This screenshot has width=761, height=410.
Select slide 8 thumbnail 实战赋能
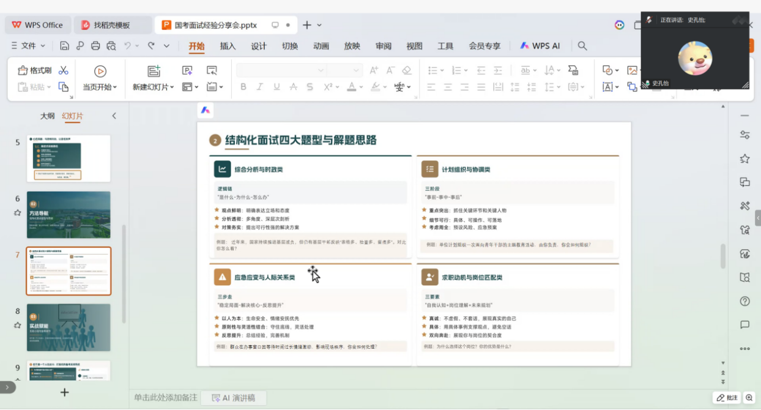point(69,327)
